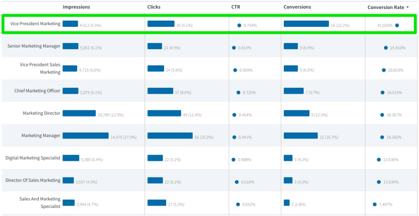This screenshot has width=419, height=216.
Task: Click the Marketing Manager impressions bar
Action: pos(85,136)
